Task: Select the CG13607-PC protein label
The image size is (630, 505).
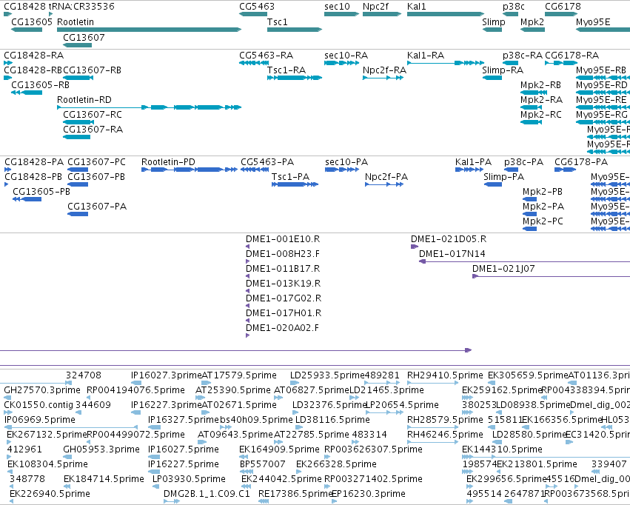Action: [x=96, y=162]
